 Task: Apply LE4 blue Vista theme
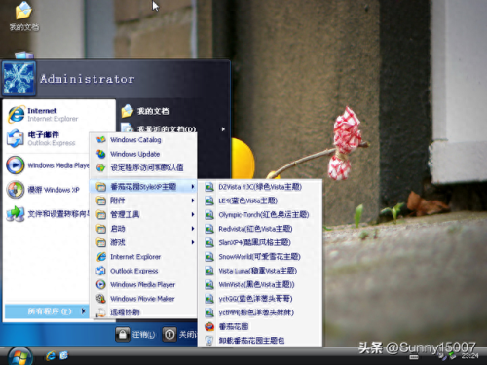pyautogui.click(x=260, y=201)
